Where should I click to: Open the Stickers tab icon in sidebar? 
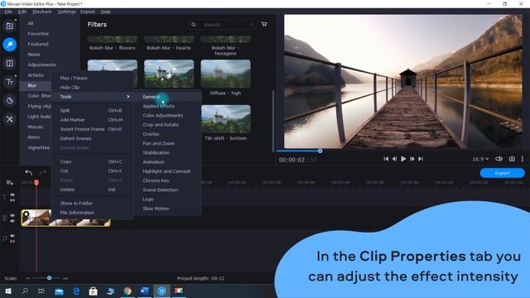(x=9, y=100)
